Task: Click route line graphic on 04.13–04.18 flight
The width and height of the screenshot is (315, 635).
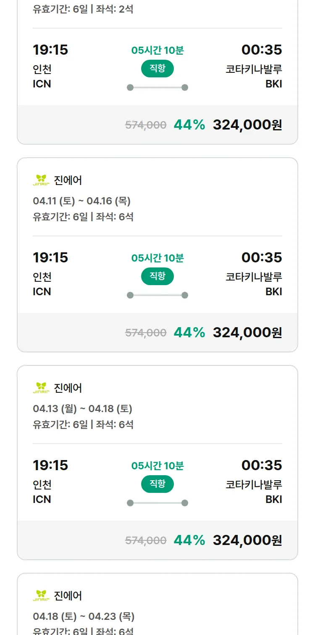Action: (x=157, y=503)
